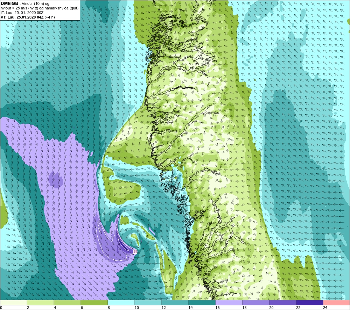Screen dimensions: 350x310
Task: Click the pink legend swatch above 24 m/s
Action: click(336, 303)
